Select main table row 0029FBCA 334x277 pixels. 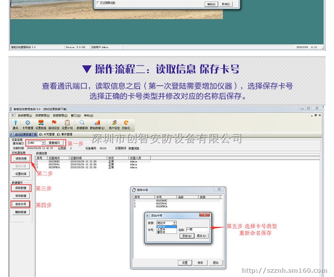point(93,167)
